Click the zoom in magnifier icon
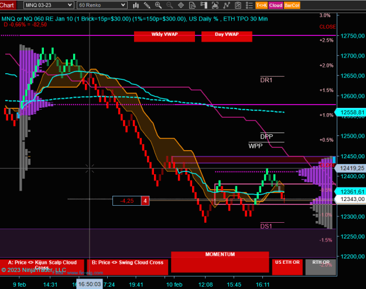Image resolution: width=366 pixels, height=289 pixels. 158,5
